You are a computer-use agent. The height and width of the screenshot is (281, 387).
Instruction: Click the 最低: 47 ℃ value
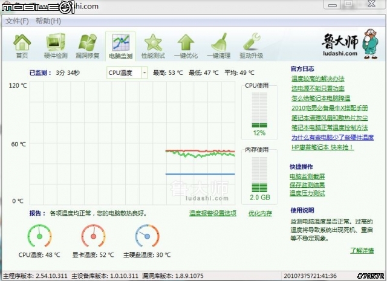coord(204,73)
